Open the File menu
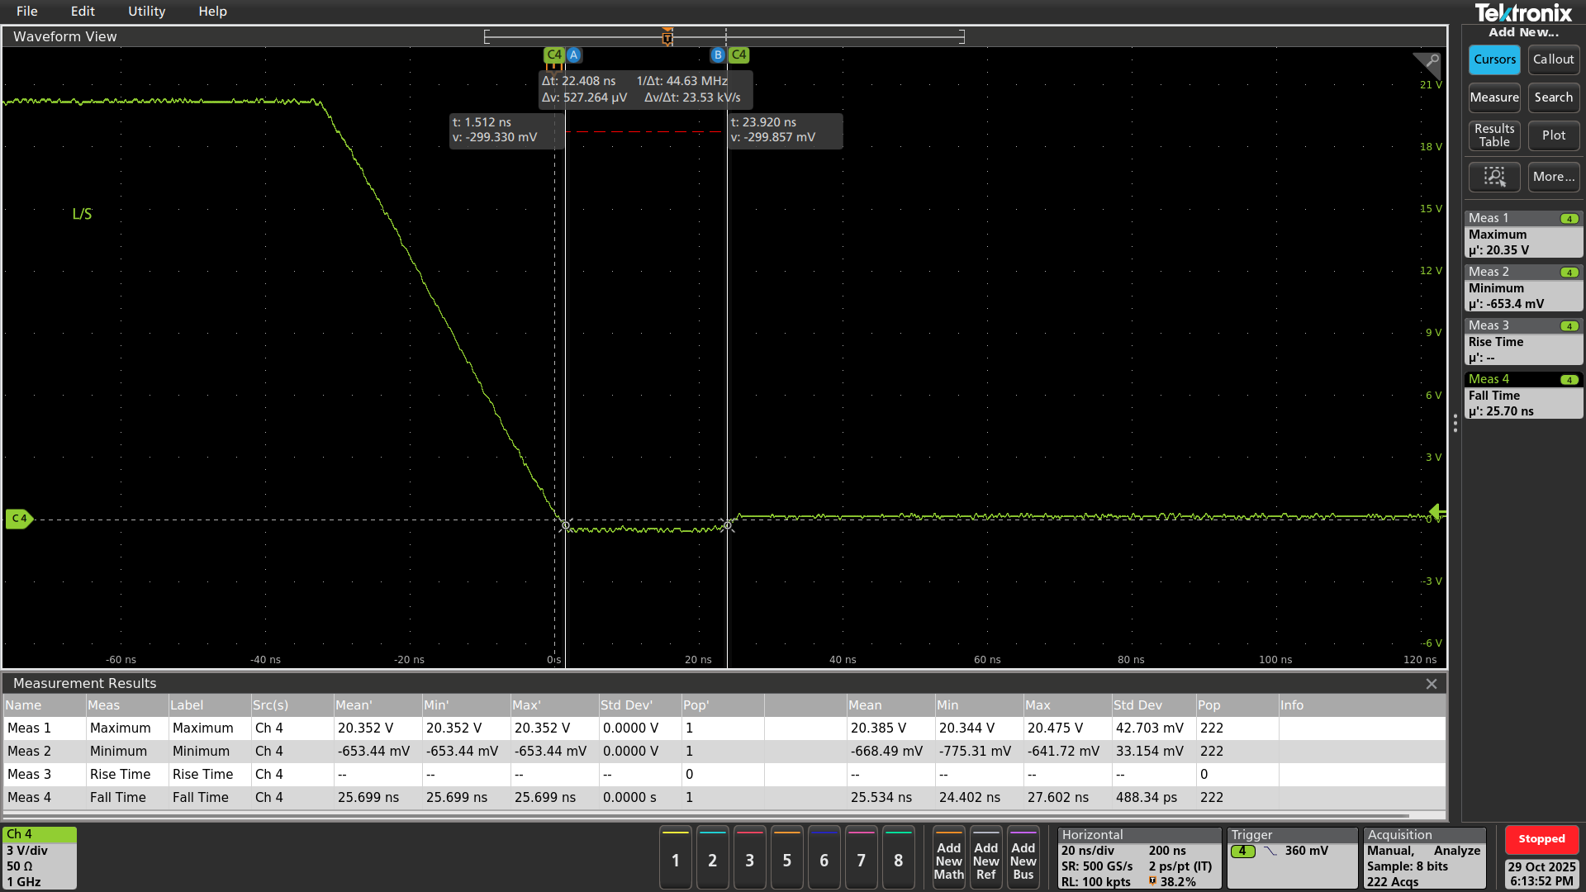 tap(26, 12)
